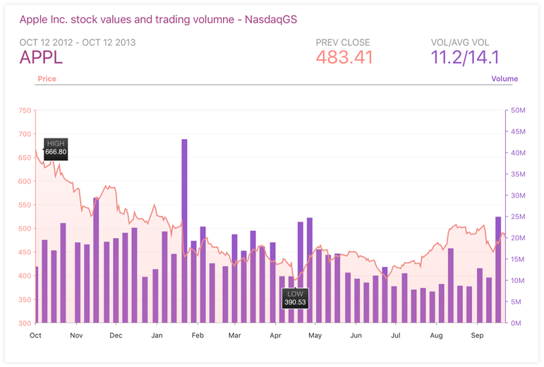Select the Price legend label
Screen dimensions: 544x367
47,79
